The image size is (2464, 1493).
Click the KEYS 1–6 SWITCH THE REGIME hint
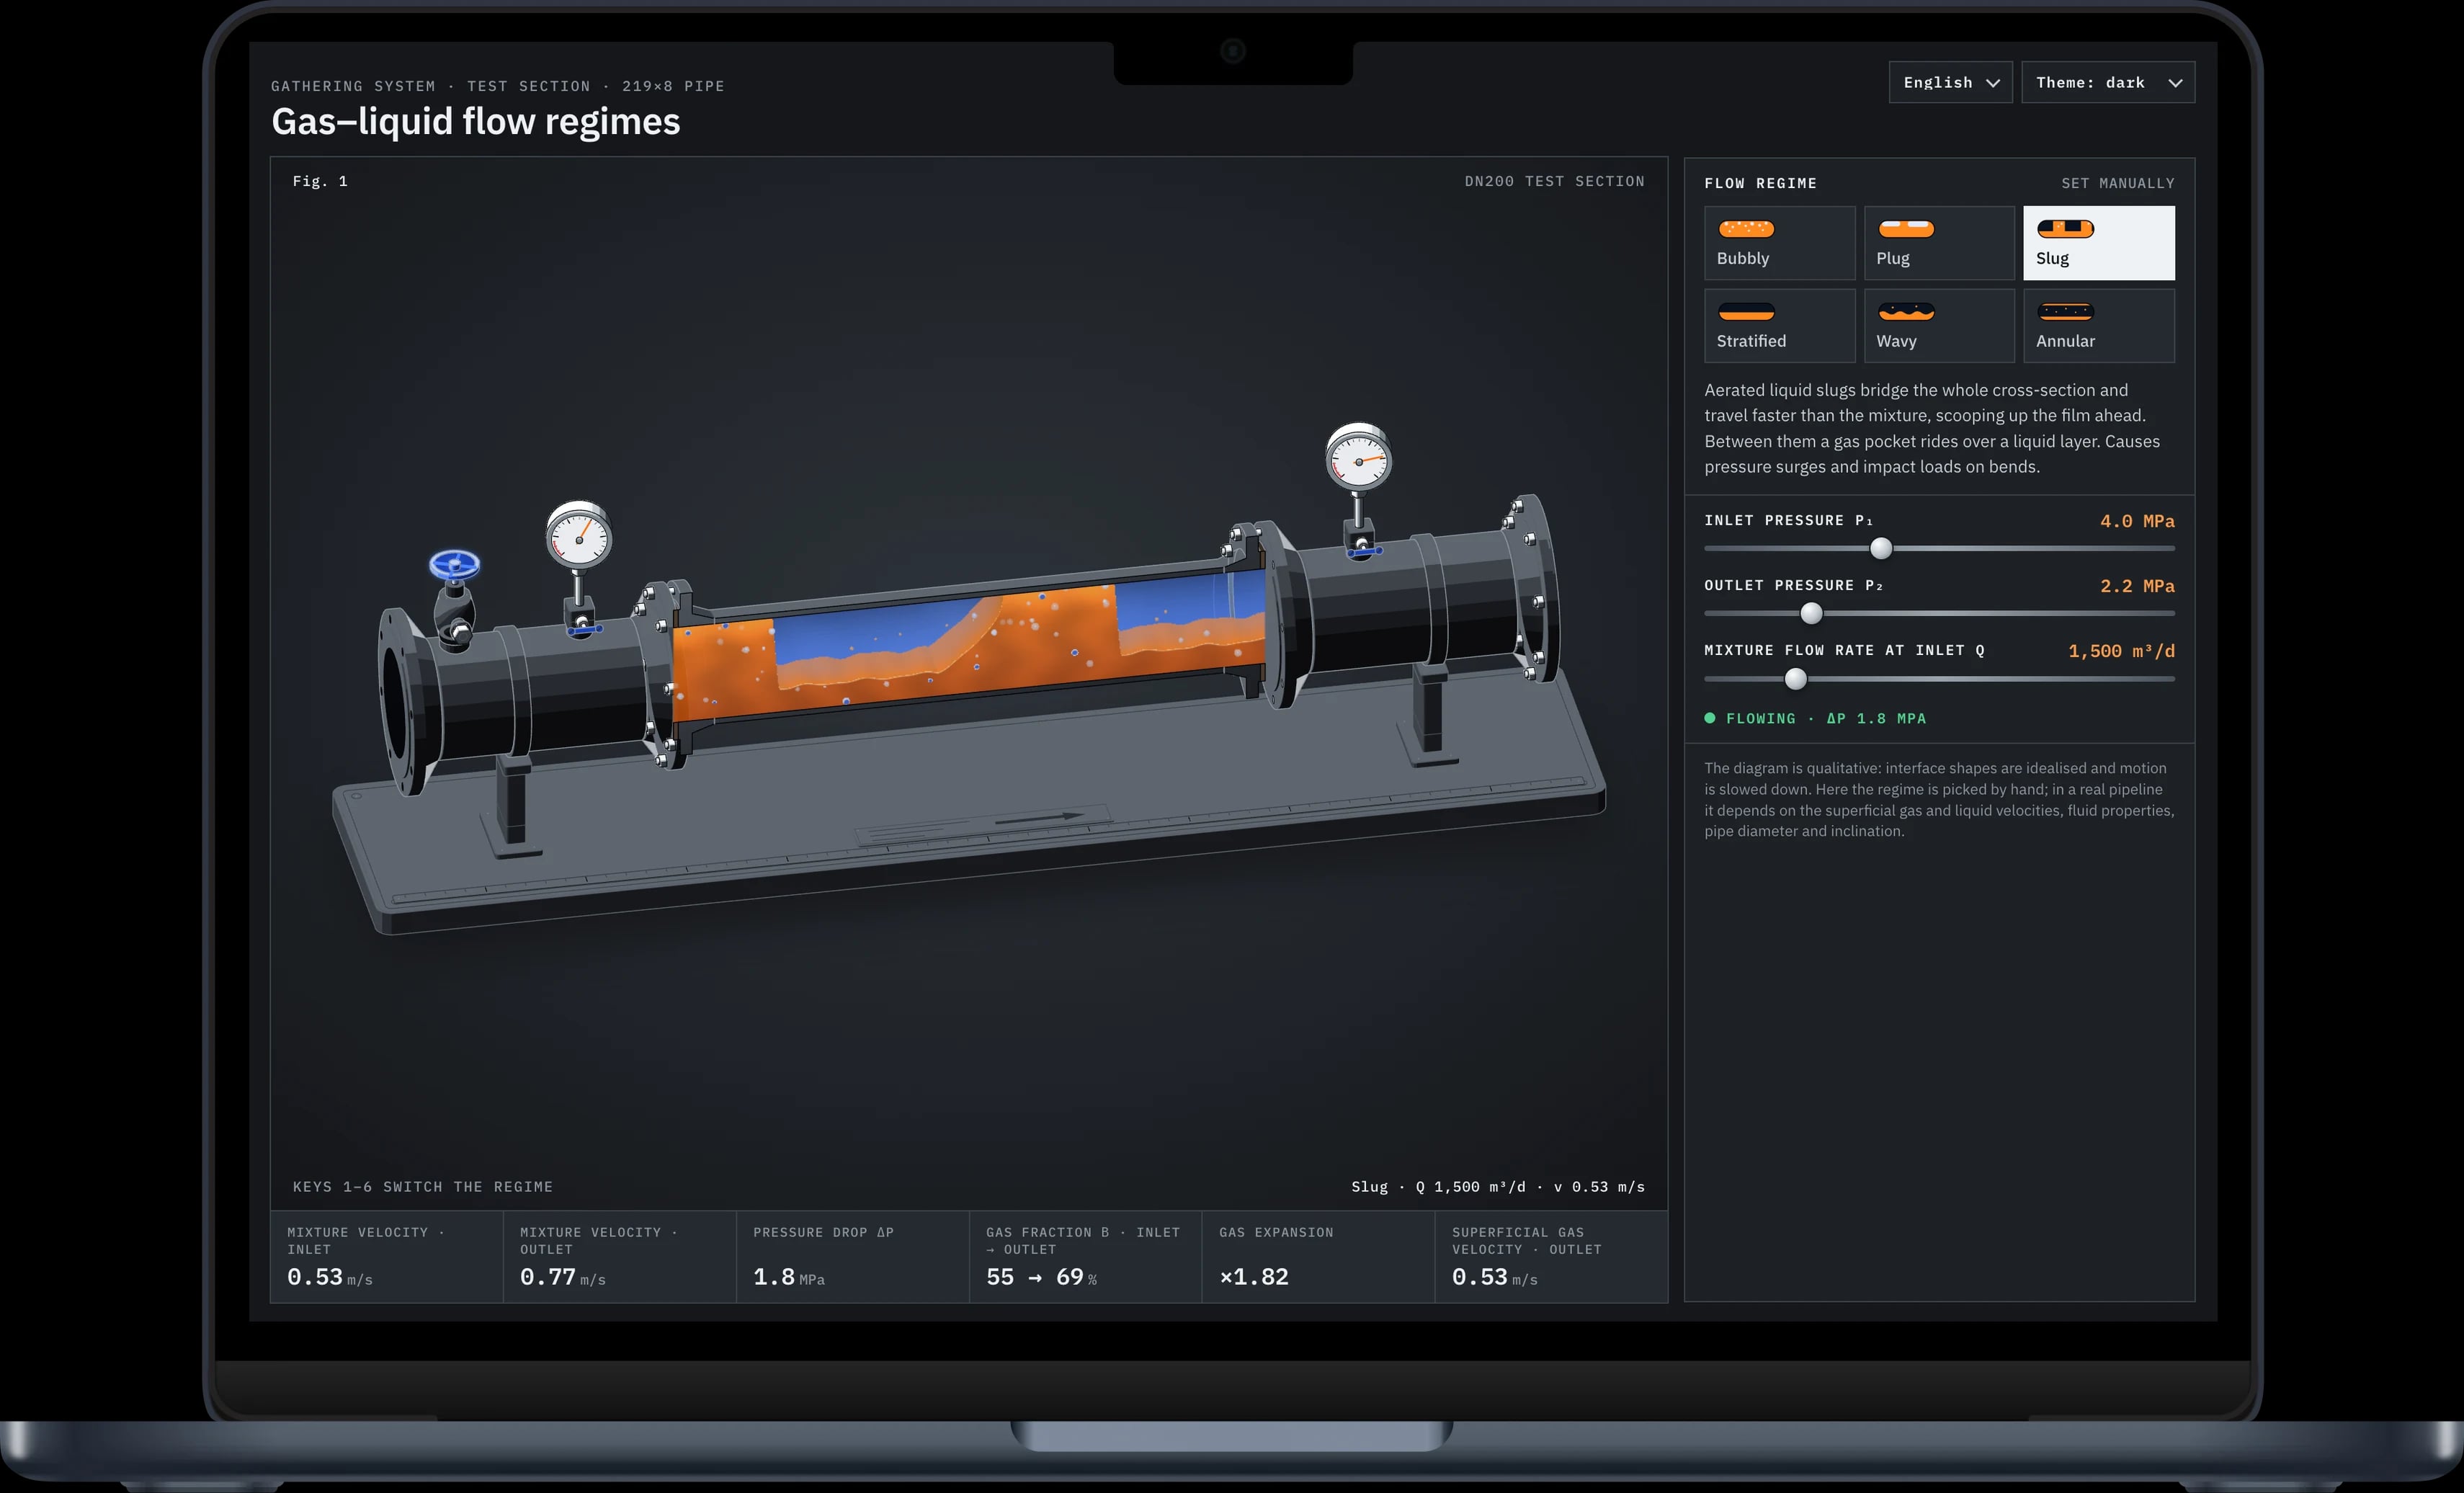[423, 1186]
